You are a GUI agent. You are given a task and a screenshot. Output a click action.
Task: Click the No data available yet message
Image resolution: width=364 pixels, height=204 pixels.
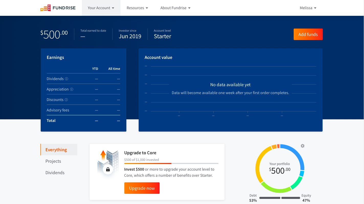point(230,85)
